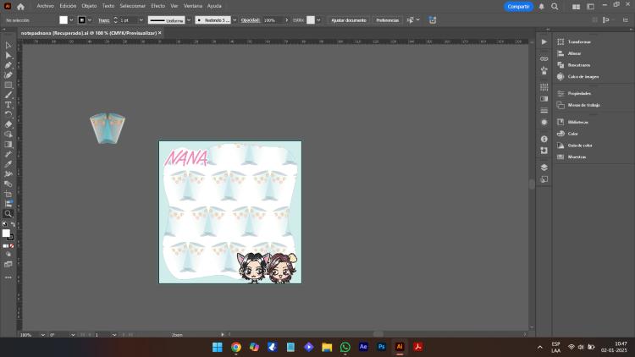Open the Symbols panel icon
Image resolution: width=635 pixels, height=357 pixels.
pyautogui.click(x=544, y=71)
